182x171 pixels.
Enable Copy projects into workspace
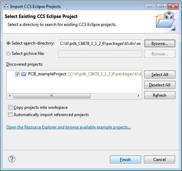[x=10, y=107]
